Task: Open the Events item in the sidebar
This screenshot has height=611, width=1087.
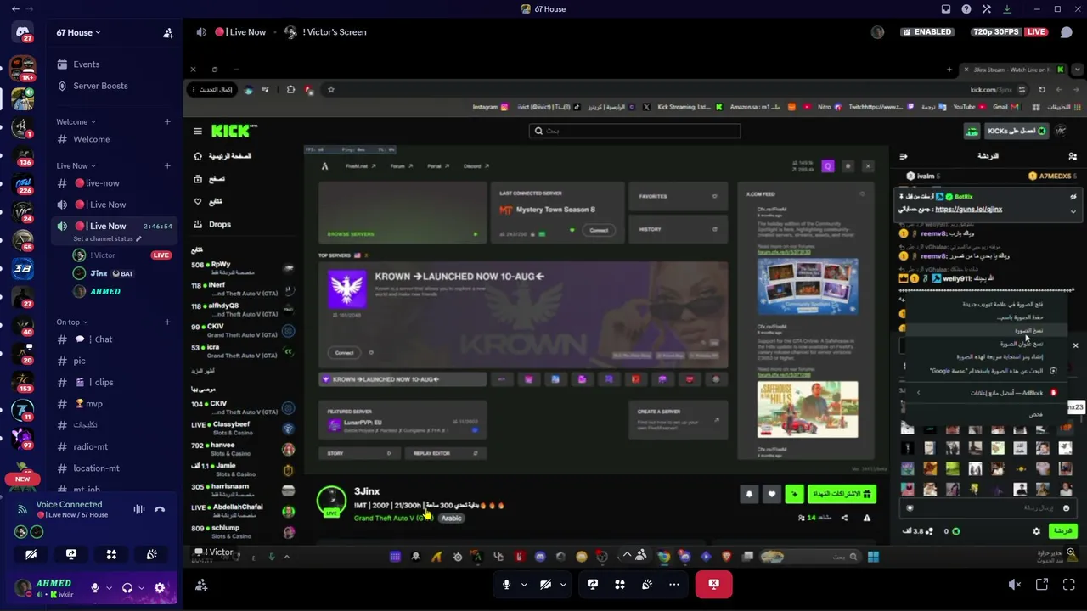Action: [114, 64]
